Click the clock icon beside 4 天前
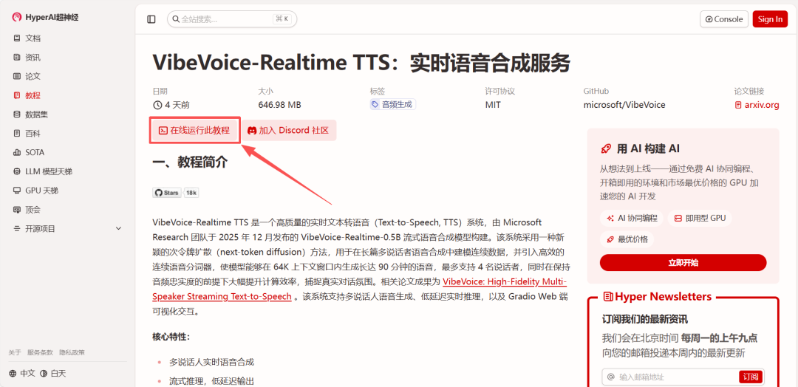The height and width of the screenshot is (387, 798). point(157,106)
